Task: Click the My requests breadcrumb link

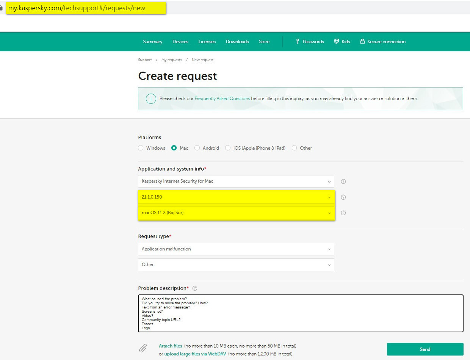Action: coord(172,60)
